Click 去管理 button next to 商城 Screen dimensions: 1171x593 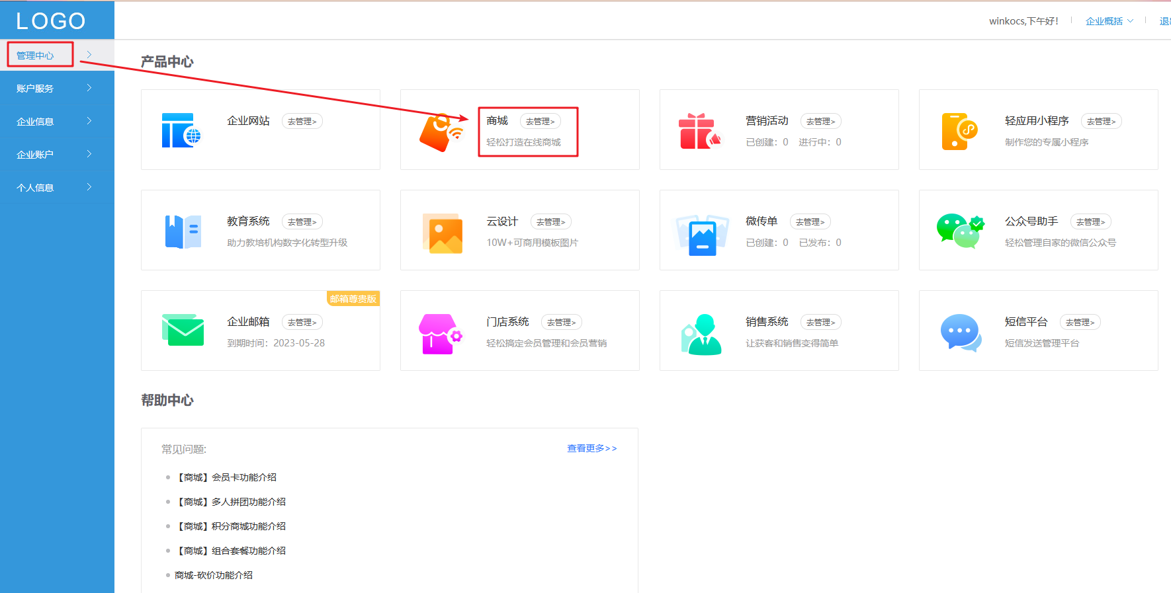click(541, 121)
